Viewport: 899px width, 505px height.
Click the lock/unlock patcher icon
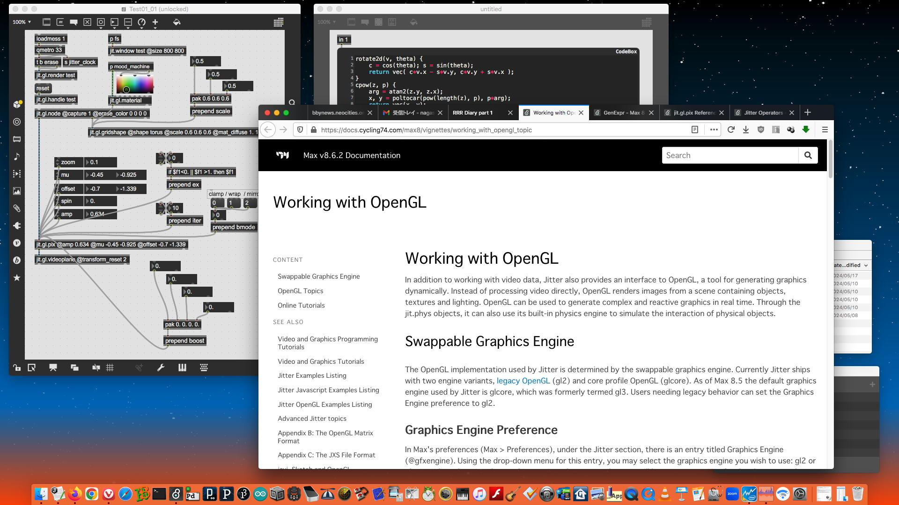point(17,368)
